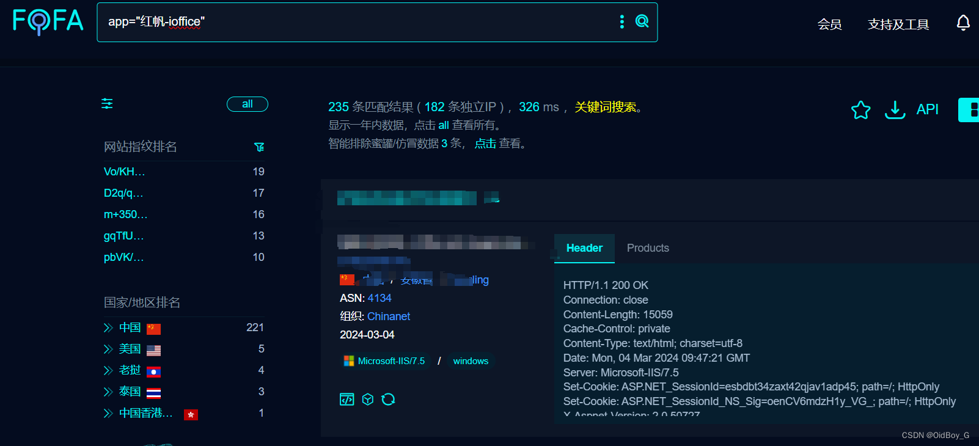Click the cube component icon
Viewport: 979px width, 446px height.
pyautogui.click(x=368, y=400)
